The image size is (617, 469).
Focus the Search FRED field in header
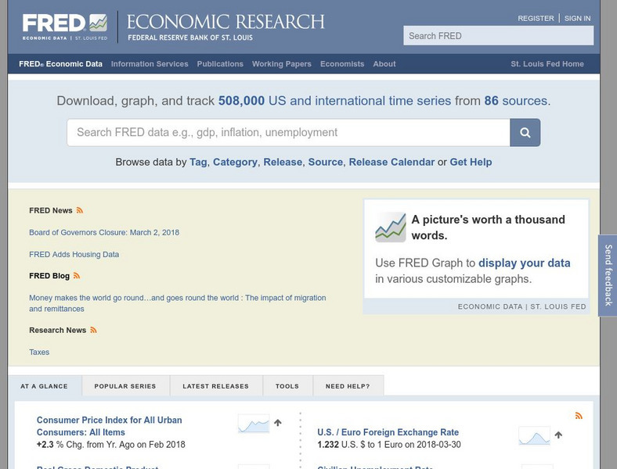point(498,36)
